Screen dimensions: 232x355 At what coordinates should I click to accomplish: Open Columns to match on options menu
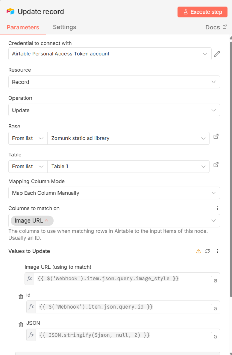pyautogui.click(x=217, y=208)
